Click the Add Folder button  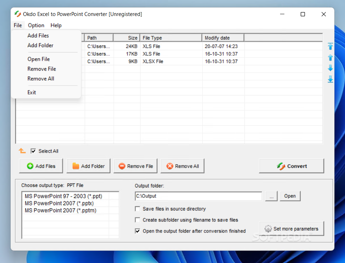click(x=88, y=166)
